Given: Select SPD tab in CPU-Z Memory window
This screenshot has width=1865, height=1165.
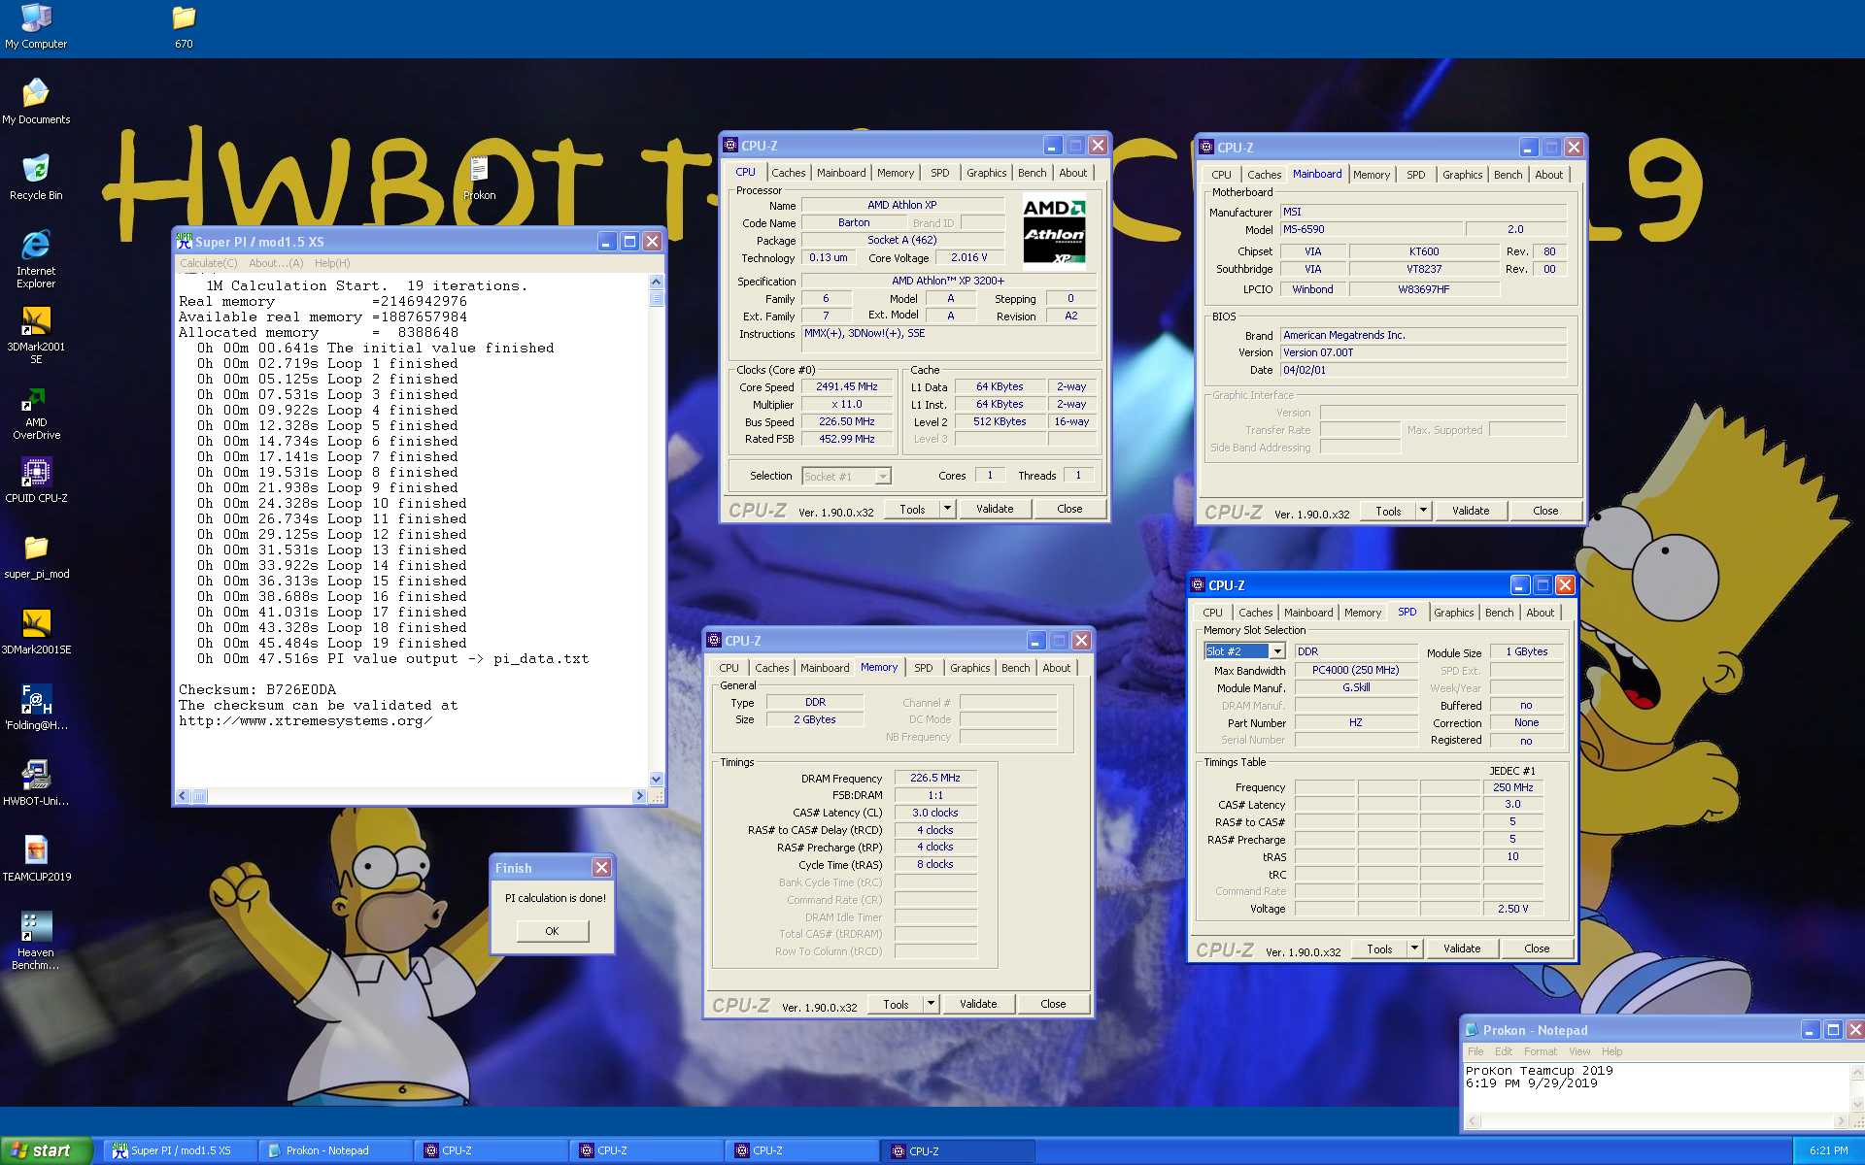Looking at the screenshot, I should [x=923, y=668].
